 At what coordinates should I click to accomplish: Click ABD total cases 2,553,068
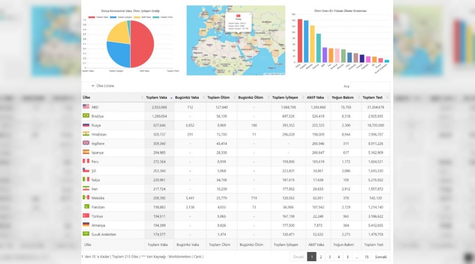[x=159, y=107]
